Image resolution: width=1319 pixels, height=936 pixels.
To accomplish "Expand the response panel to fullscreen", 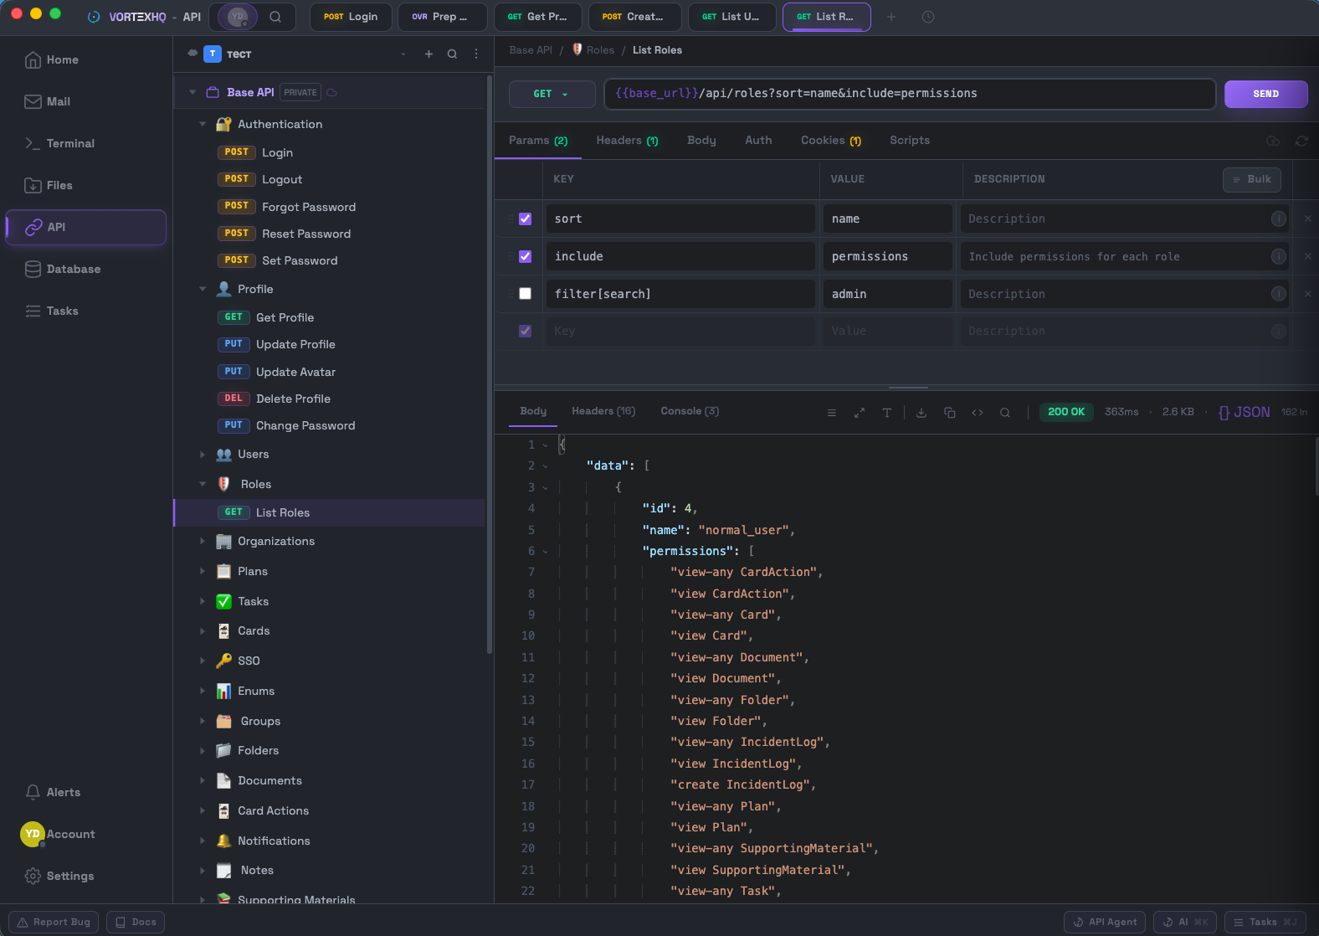I will point(860,412).
